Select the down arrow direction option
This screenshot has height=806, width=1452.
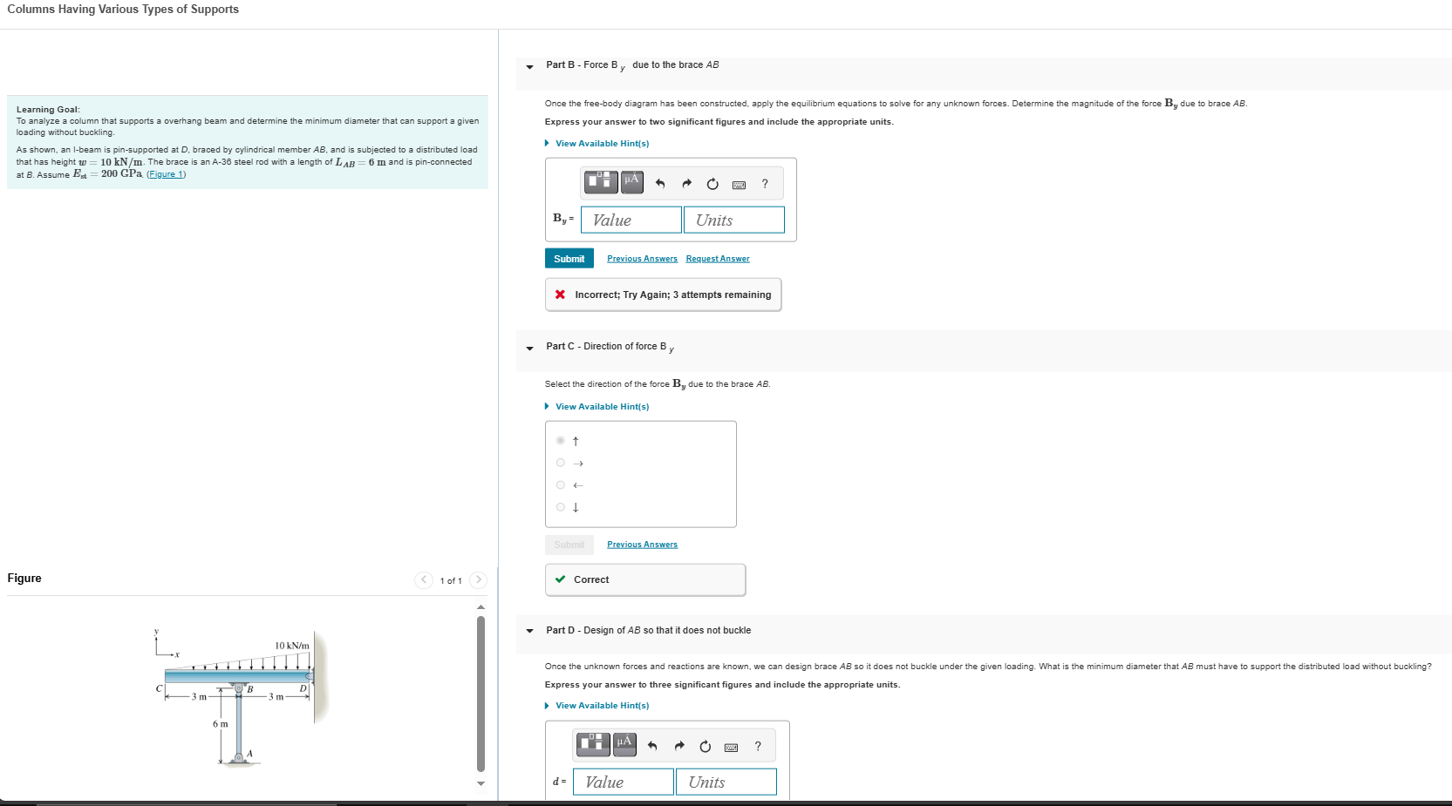click(x=561, y=506)
